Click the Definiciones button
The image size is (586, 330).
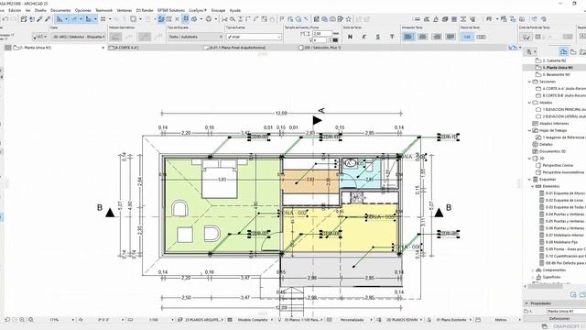point(559,319)
